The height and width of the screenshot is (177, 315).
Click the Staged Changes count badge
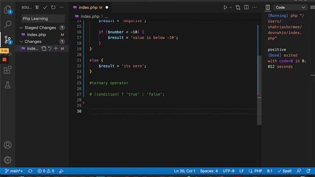62,28
